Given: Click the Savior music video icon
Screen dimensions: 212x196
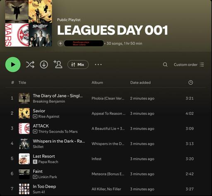Looking at the screenshot, I should (35, 116).
